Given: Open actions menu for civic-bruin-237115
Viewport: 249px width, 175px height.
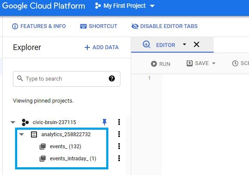Looking at the screenshot, I should click(119, 122).
